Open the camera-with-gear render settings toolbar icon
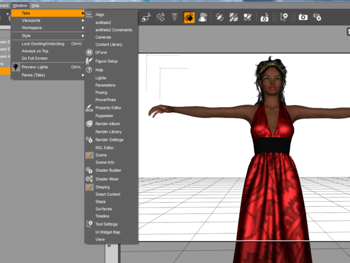 [x=317, y=17]
